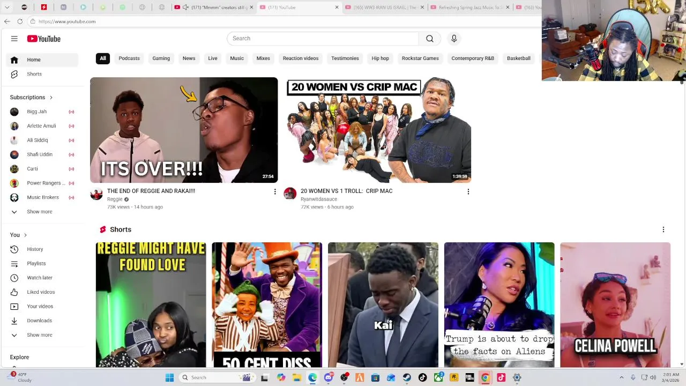The image size is (686, 386).
Task: Open Your videos in the sidebar
Action: point(42,306)
